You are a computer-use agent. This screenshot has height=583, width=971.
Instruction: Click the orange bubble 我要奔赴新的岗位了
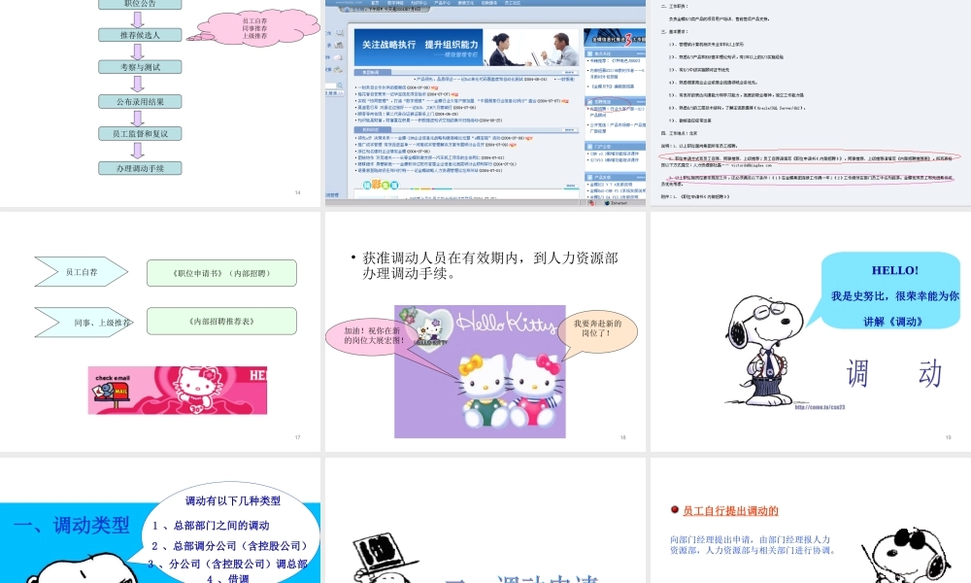pos(597,329)
